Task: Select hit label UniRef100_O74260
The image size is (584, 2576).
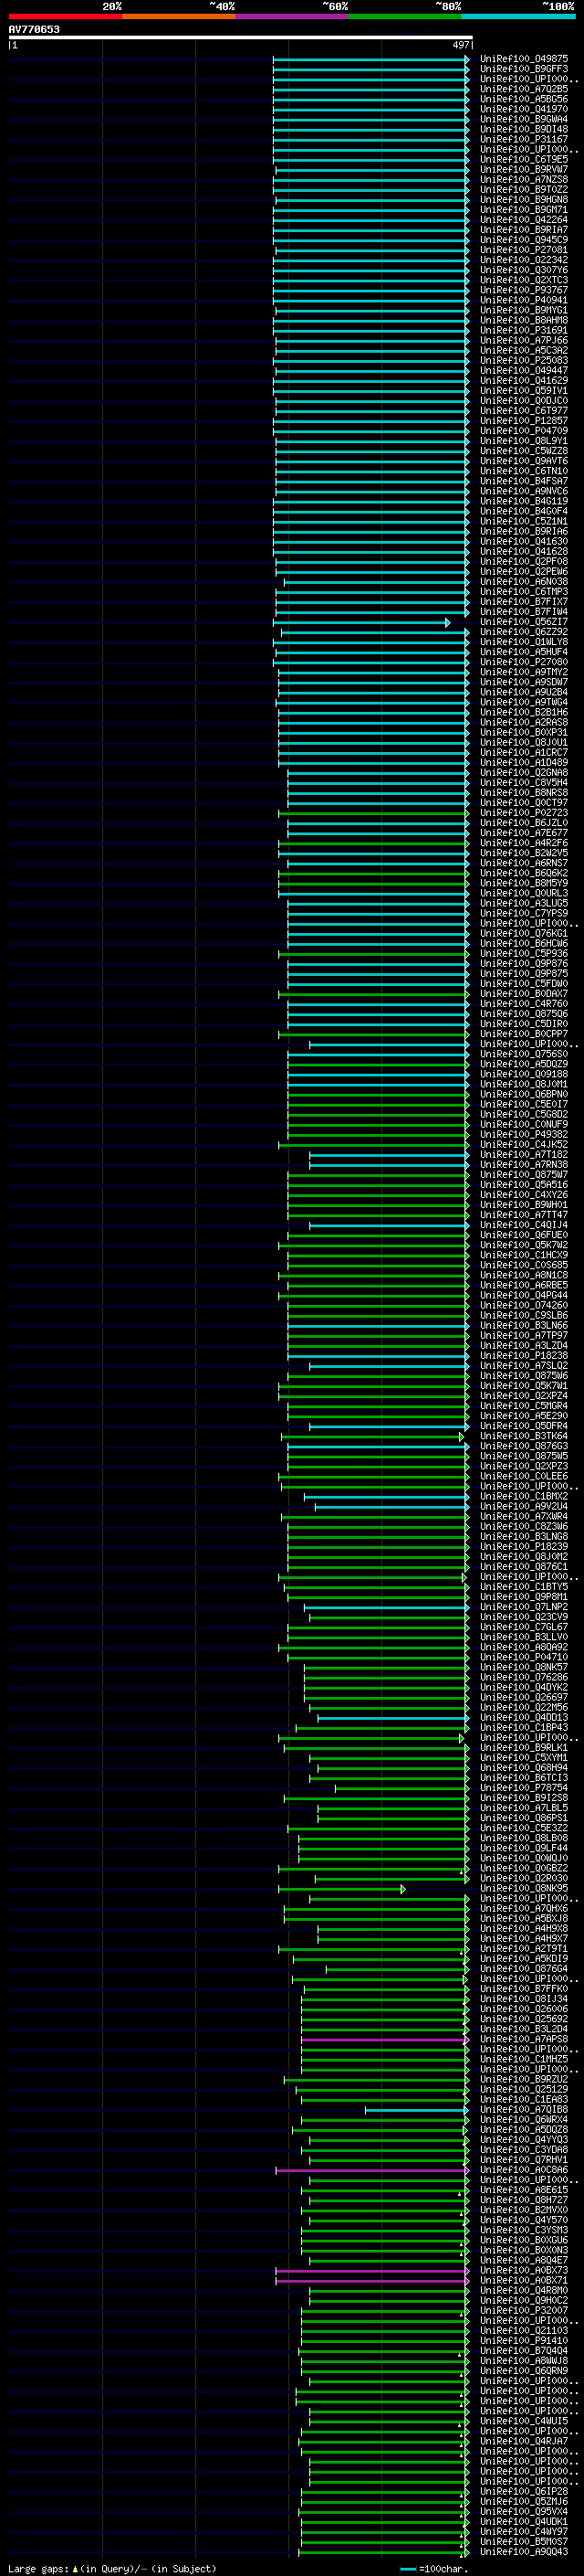Action: click(524, 1305)
